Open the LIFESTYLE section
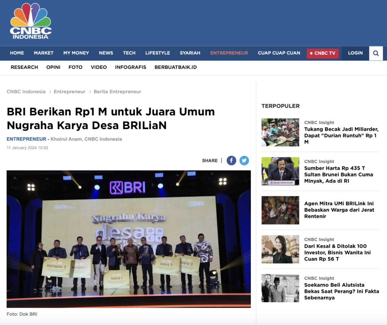This screenshot has width=387, height=325. click(158, 53)
